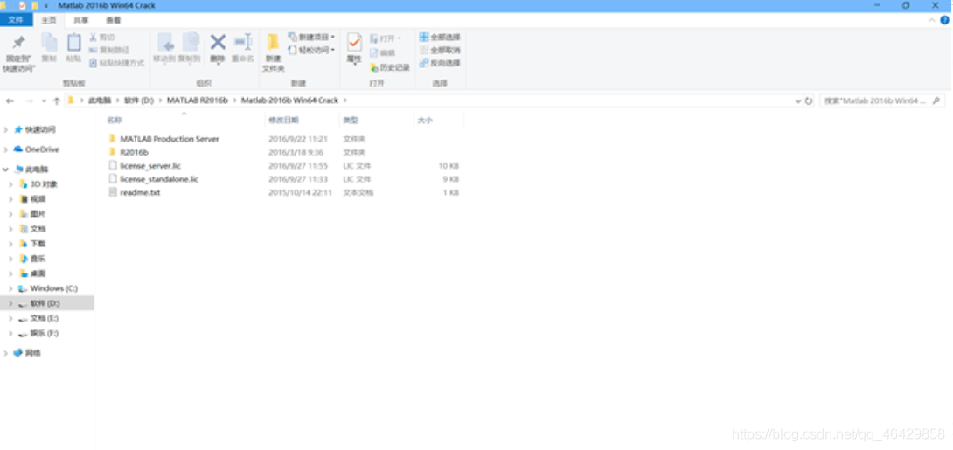Click the Refresh button by address bar

[809, 100]
